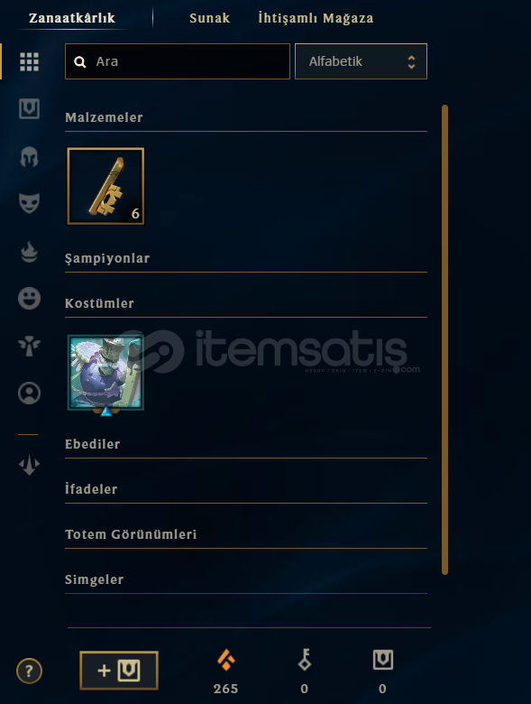This screenshot has height=704, width=531.
Task: Switch to the Sunak tab
Action: coord(209,18)
